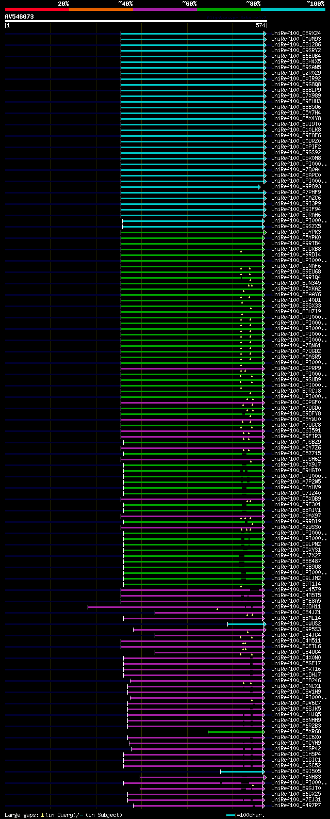Select hit label UniRef100_Q9SUD9

pyautogui.click(x=297, y=379)
